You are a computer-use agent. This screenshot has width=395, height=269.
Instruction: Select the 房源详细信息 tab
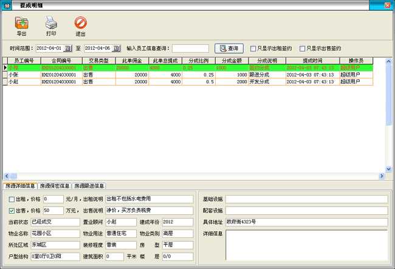[19, 186]
